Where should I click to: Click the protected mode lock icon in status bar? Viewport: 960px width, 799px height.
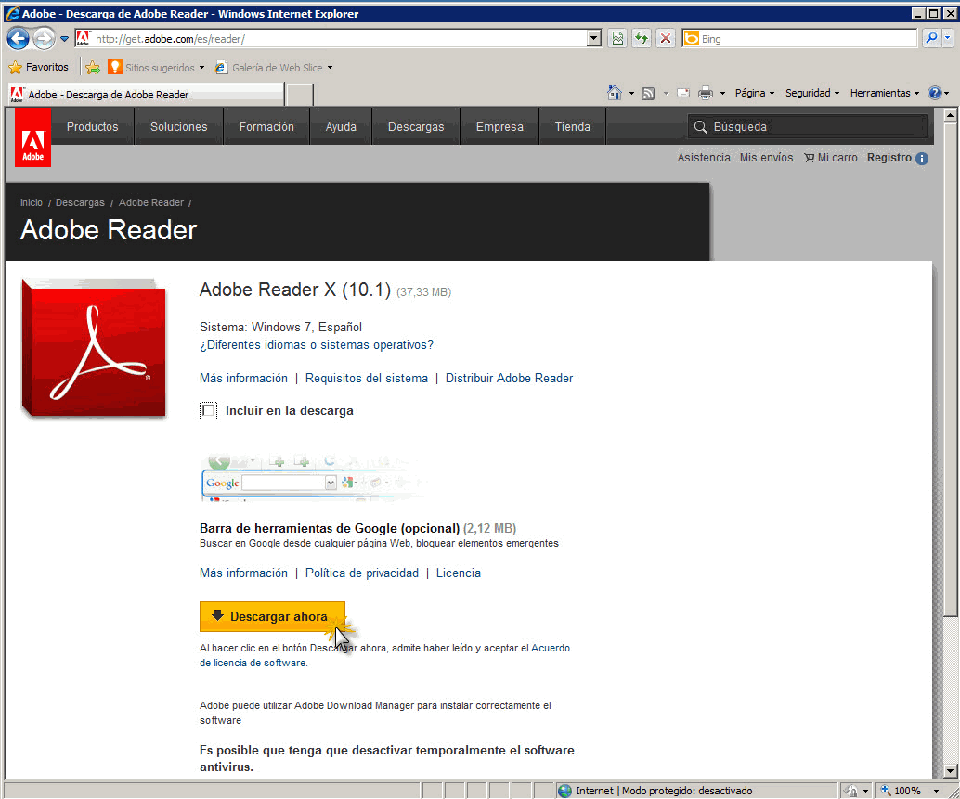(x=850, y=791)
